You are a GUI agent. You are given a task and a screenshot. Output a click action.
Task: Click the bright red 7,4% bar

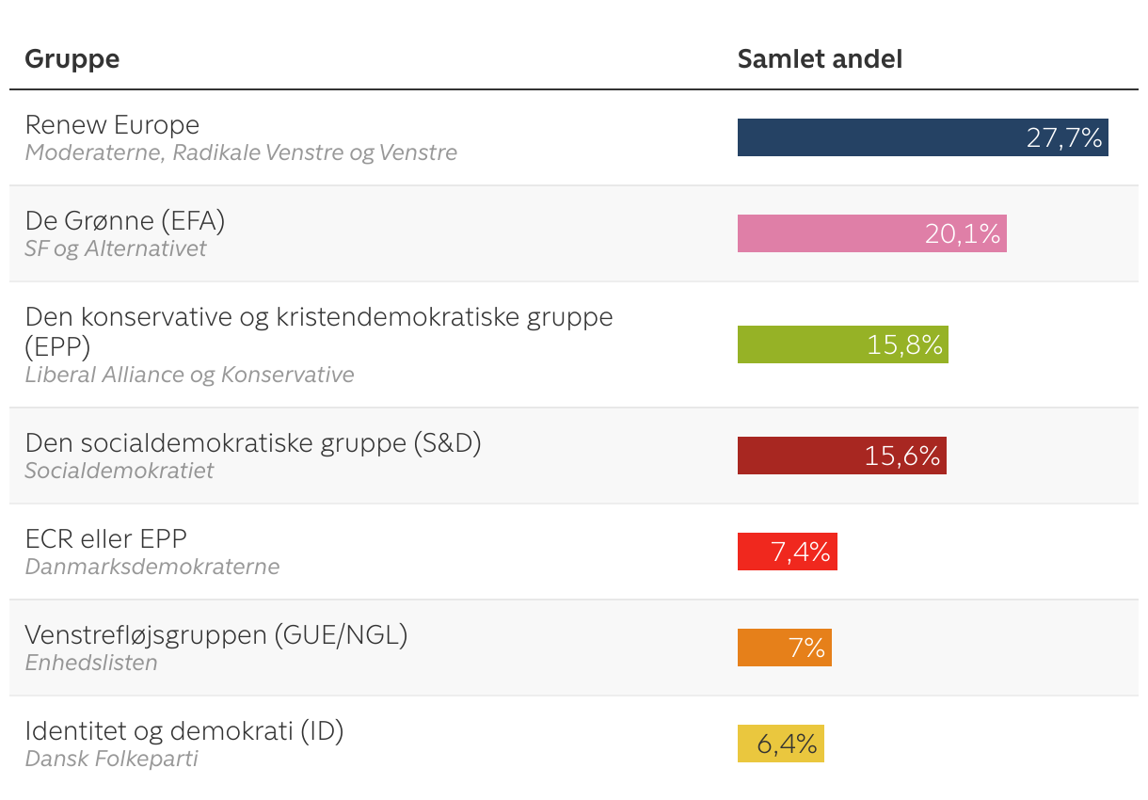pyautogui.click(x=787, y=552)
